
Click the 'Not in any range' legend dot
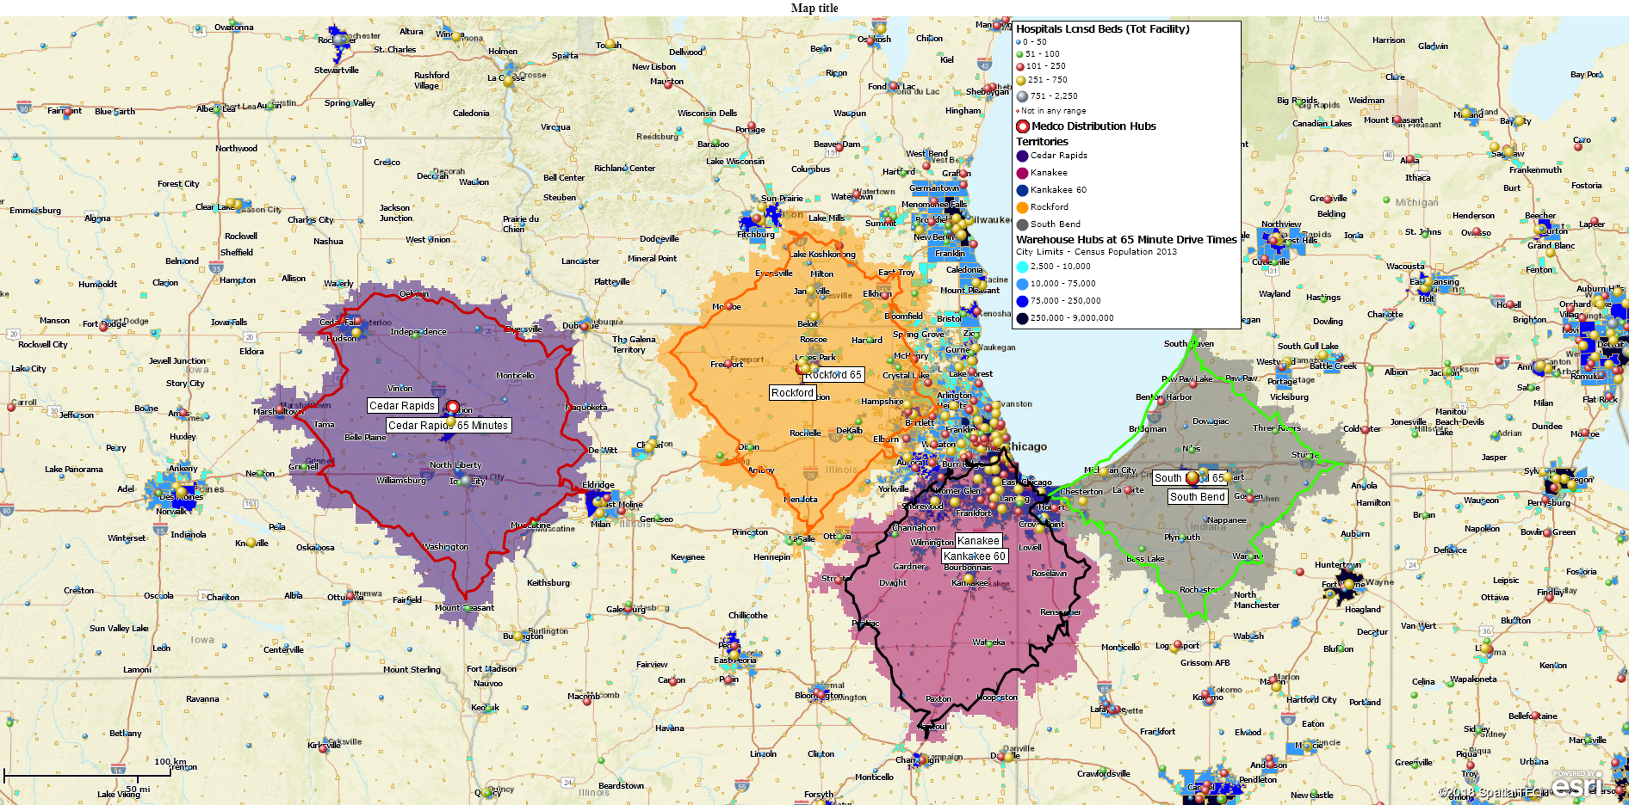click(x=1018, y=111)
